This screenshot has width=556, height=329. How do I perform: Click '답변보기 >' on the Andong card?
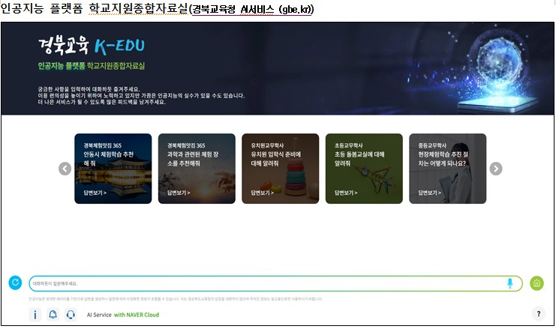(95, 193)
